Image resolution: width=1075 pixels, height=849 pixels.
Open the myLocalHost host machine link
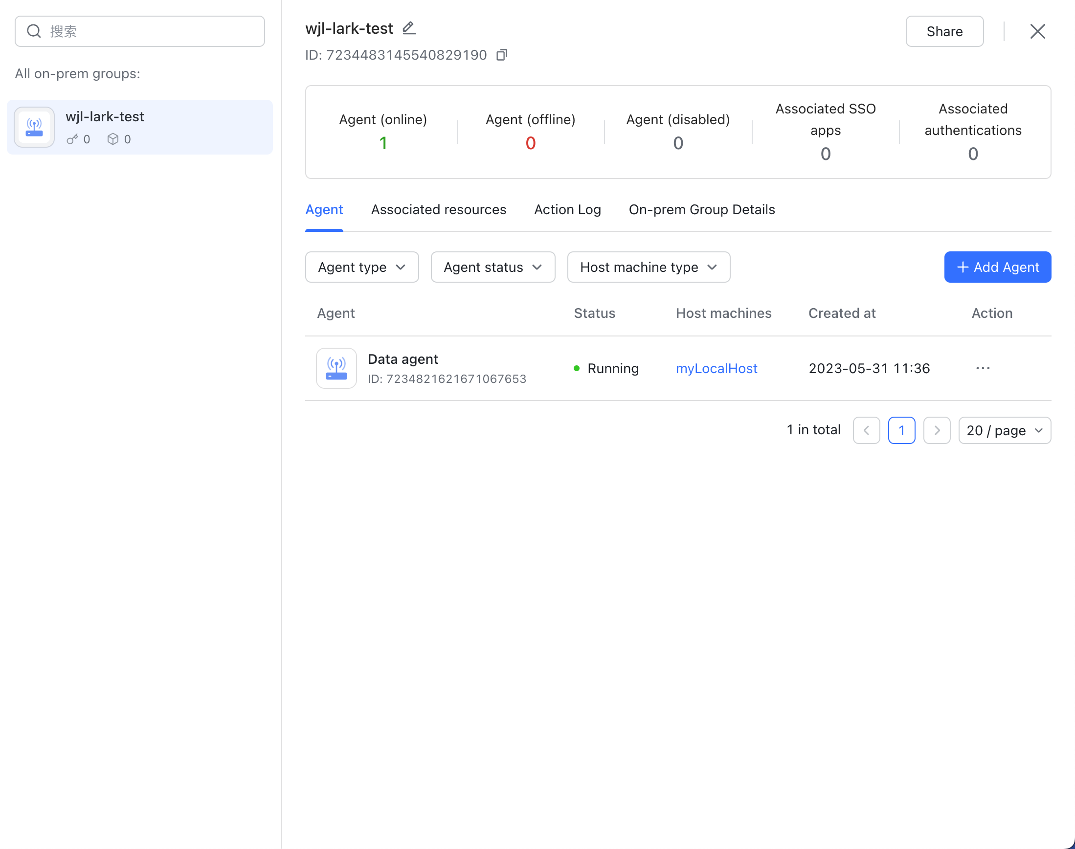[x=716, y=368]
